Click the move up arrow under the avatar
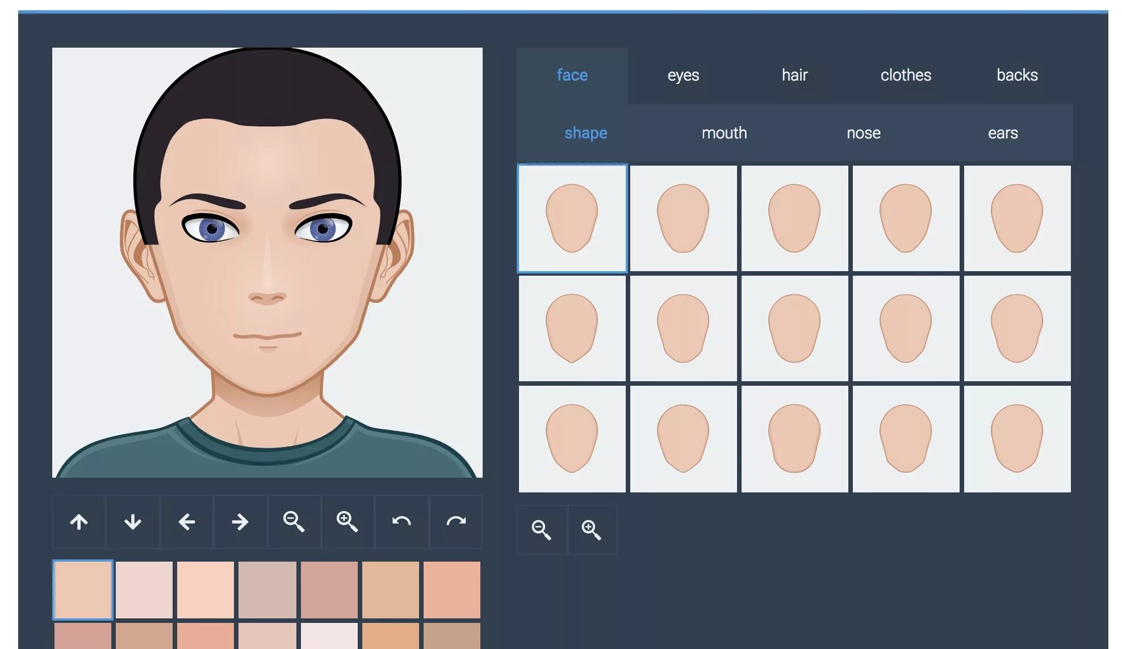Viewport: 1122px width, 649px height. [79, 522]
